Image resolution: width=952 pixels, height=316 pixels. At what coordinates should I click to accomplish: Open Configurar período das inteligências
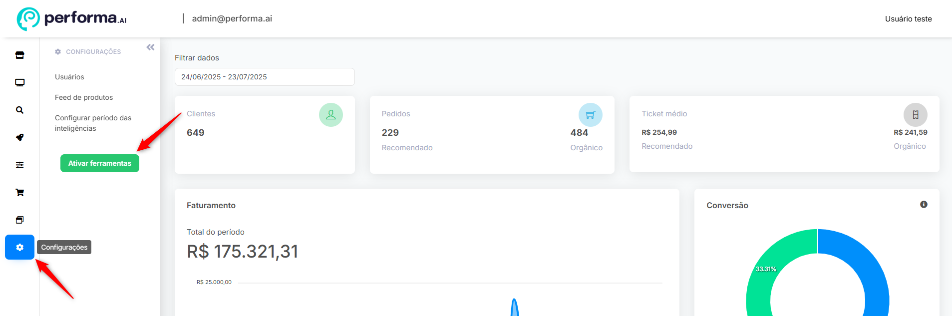(x=93, y=123)
